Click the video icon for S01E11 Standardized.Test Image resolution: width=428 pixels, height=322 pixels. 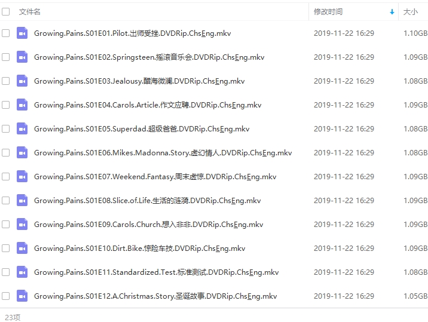tap(22, 272)
